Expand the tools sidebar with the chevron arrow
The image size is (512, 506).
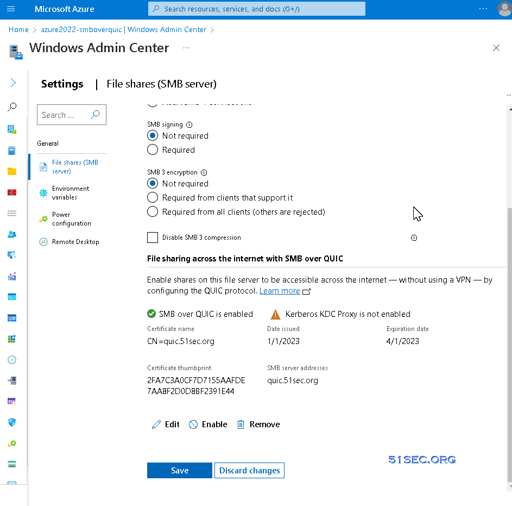tap(12, 83)
